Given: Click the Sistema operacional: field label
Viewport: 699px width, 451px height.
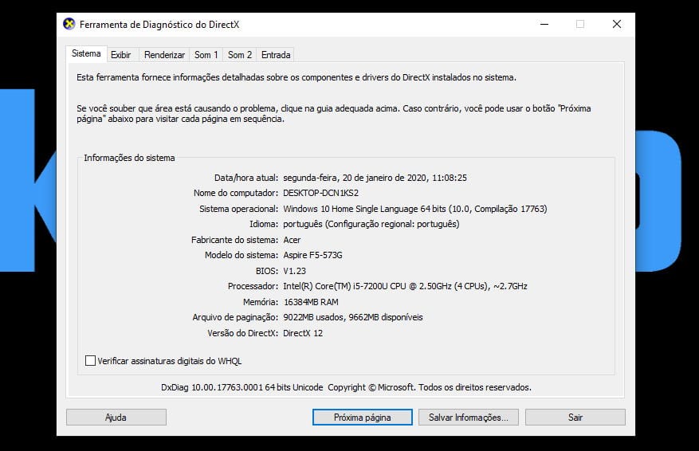Looking at the screenshot, I should point(238,209).
